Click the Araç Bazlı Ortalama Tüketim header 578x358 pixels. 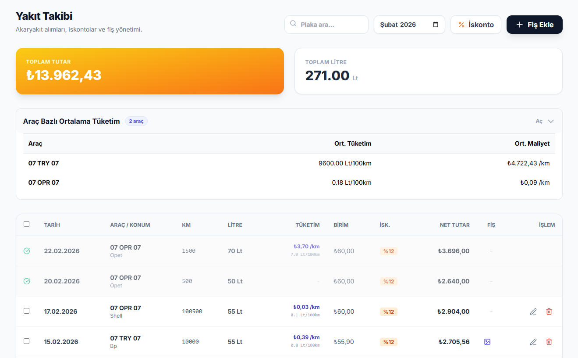[71, 122]
